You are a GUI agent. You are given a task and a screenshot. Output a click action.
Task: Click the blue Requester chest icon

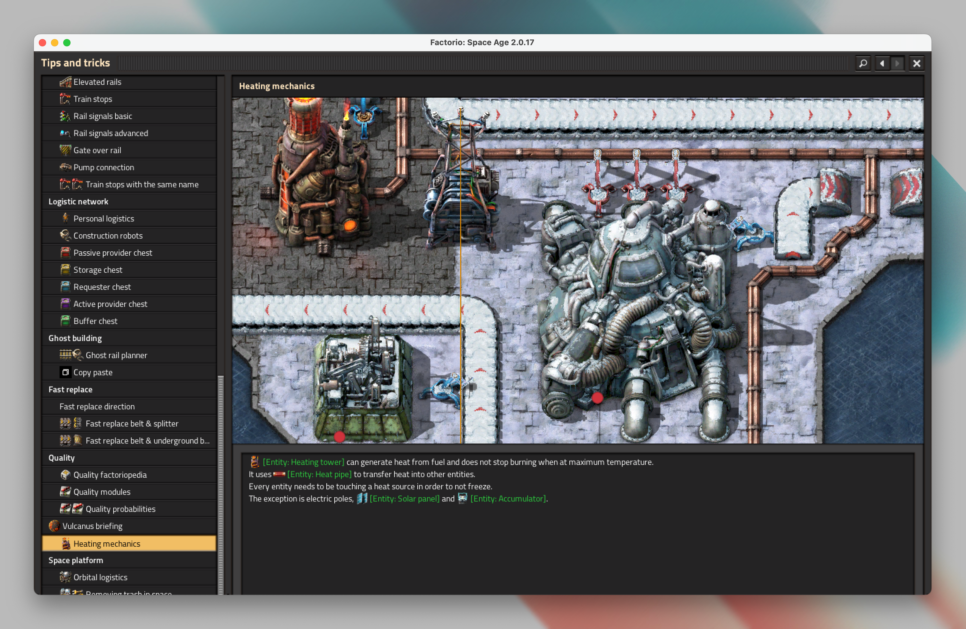(x=65, y=286)
